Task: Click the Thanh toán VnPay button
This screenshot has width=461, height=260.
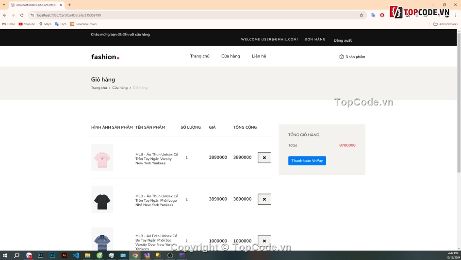Action: 307,161
